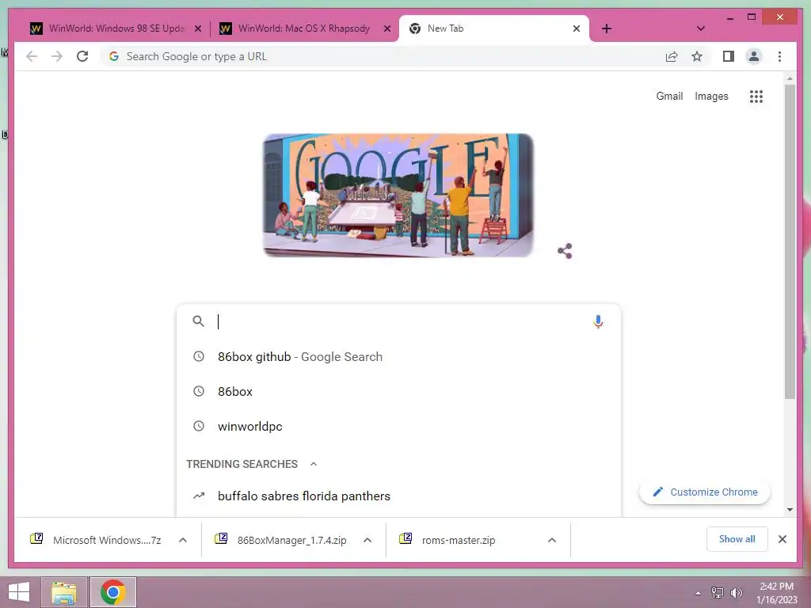811x608 pixels.
Task: Collapse the Trending Searches section
Action: tap(314, 464)
